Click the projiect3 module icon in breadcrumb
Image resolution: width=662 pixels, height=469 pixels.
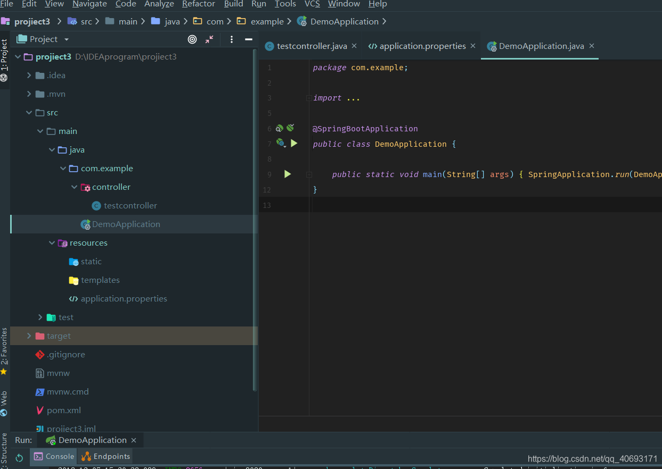pos(5,22)
